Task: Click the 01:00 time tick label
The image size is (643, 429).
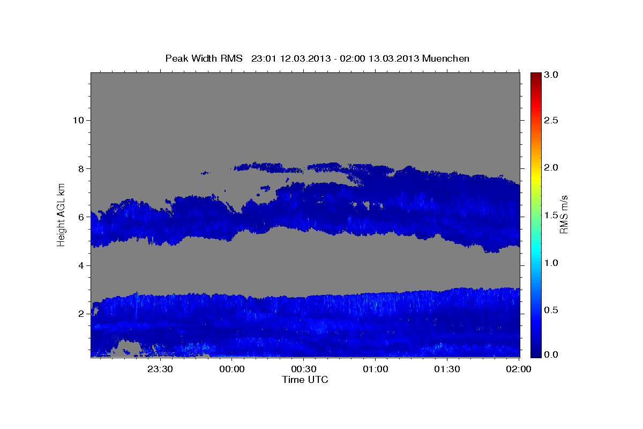Action: (375, 369)
